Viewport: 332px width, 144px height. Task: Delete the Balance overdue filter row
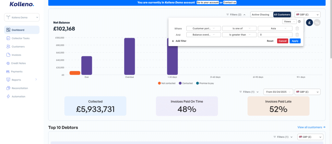pos(297,35)
